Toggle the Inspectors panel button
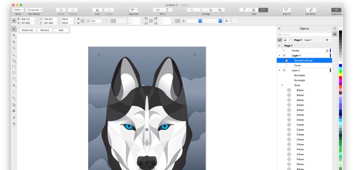The image size is (354, 170). 336,10
